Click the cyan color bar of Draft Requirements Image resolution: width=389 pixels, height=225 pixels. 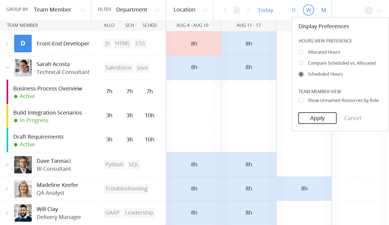pos(7,140)
